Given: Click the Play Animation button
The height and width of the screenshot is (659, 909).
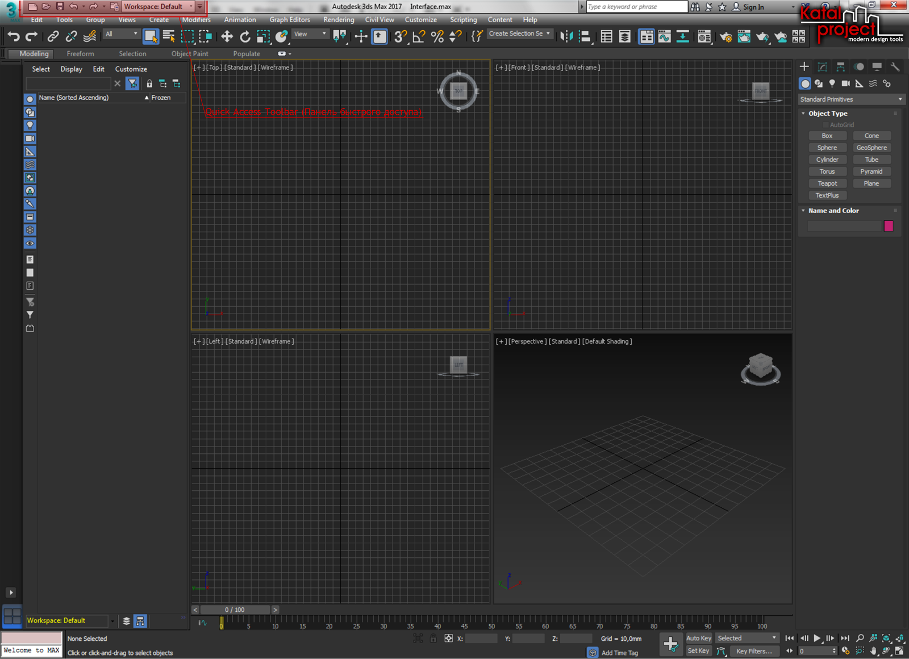Looking at the screenshot, I should point(817,638).
